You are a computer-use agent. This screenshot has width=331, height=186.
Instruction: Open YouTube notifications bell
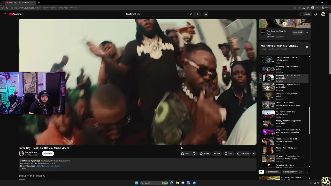tap(315, 14)
